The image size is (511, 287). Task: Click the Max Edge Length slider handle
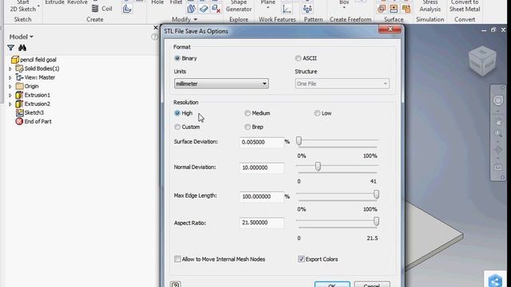376,195
